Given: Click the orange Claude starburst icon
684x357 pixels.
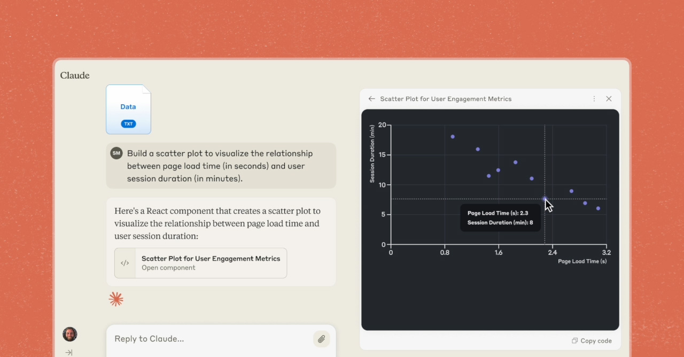Looking at the screenshot, I should coord(116,299).
